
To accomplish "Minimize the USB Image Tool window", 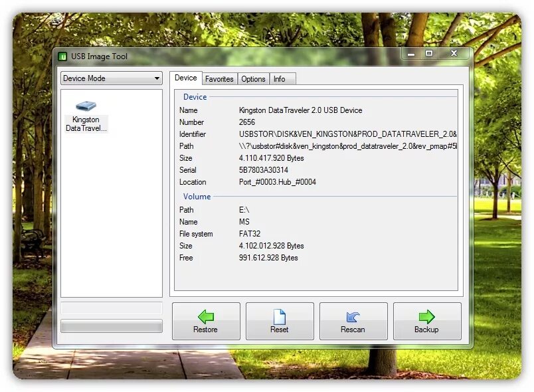I will [x=411, y=53].
